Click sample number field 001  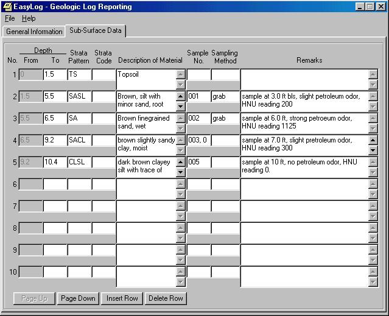pos(198,96)
